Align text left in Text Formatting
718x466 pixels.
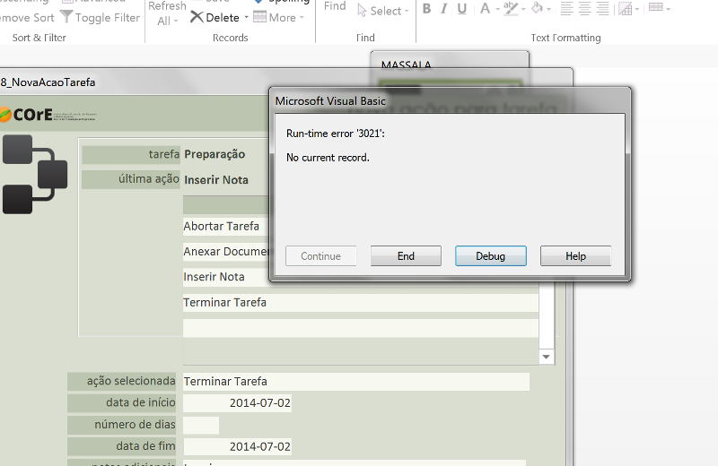pos(567,9)
